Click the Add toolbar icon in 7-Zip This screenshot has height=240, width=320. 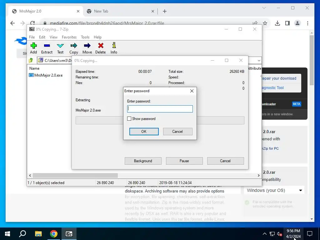(x=33, y=48)
